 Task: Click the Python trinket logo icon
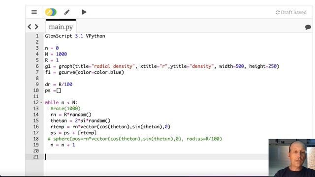pos(51,12)
